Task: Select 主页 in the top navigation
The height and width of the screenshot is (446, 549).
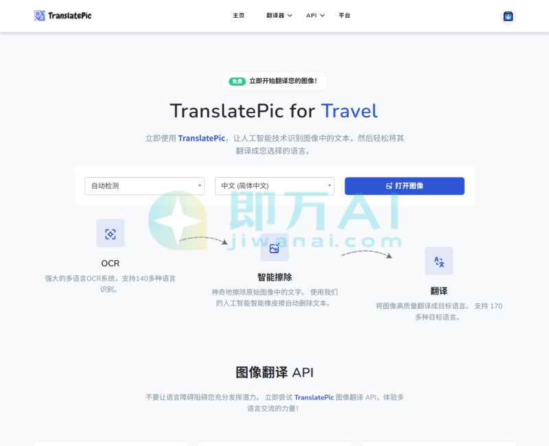Action: tap(238, 15)
